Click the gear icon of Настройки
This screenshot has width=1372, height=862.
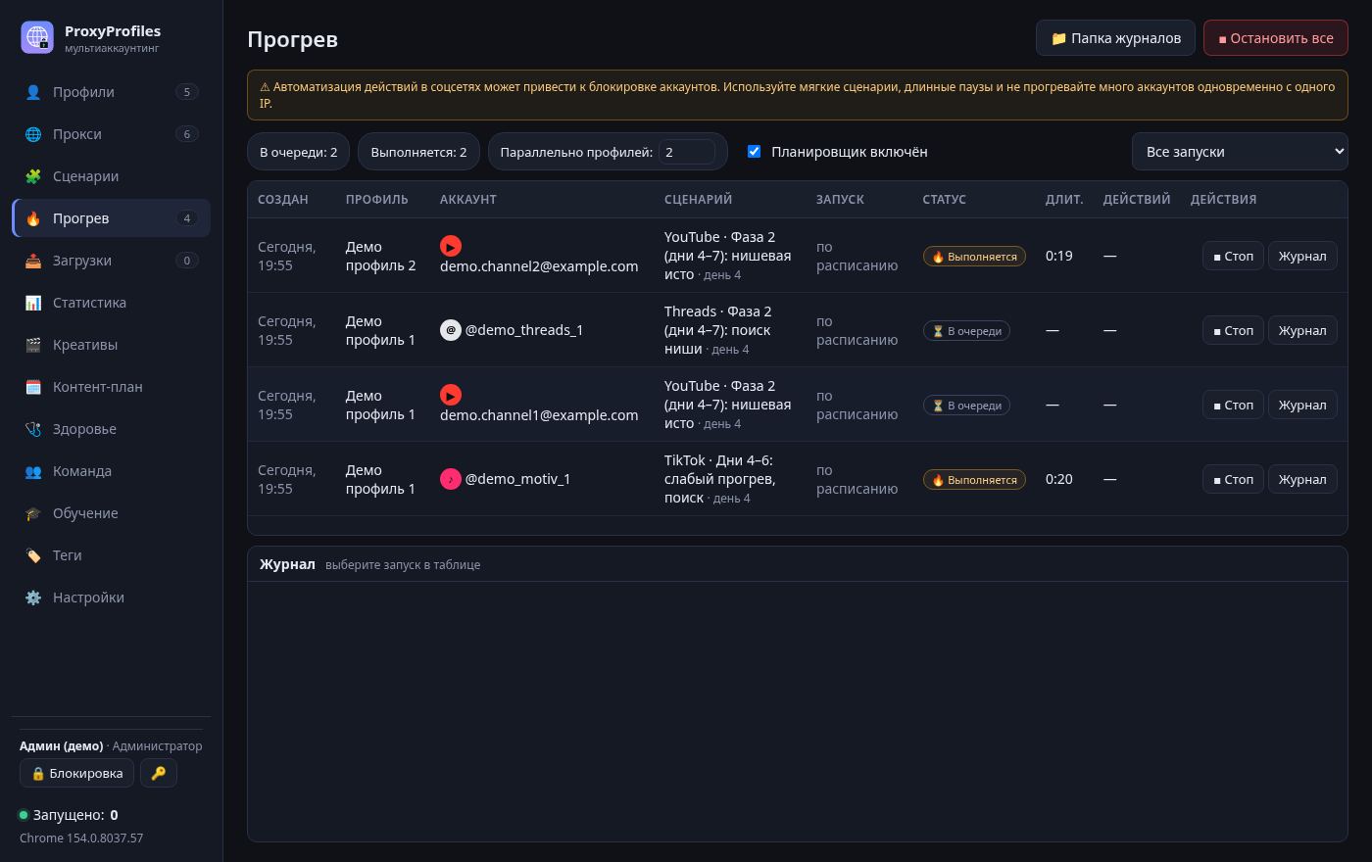33,598
